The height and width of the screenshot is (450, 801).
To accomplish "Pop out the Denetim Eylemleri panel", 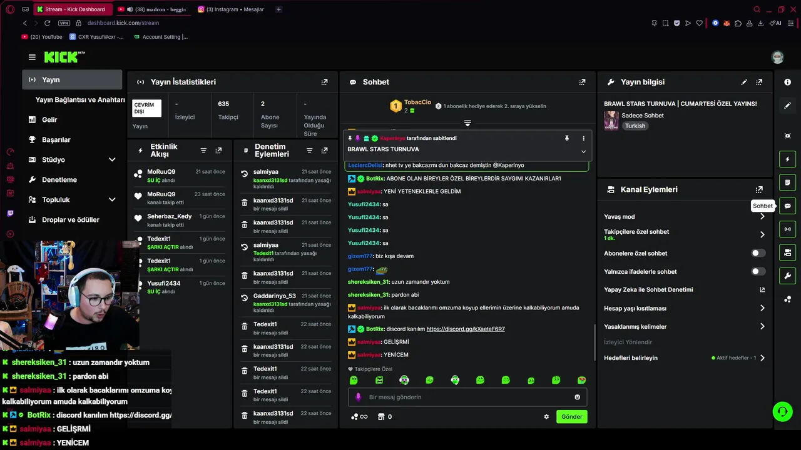I will pyautogui.click(x=324, y=151).
